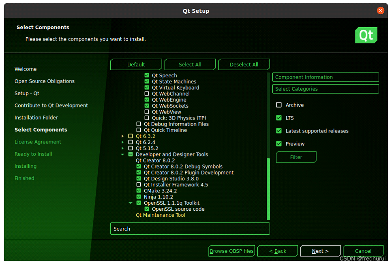Viewport: 392px width, 265px height.
Task: Click the green Qt logo icon
Action: pos(366,35)
